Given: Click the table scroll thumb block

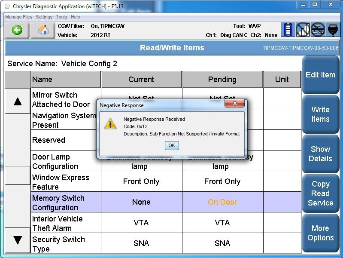Looking at the screenshot, I should pyautogui.click(x=18, y=175).
